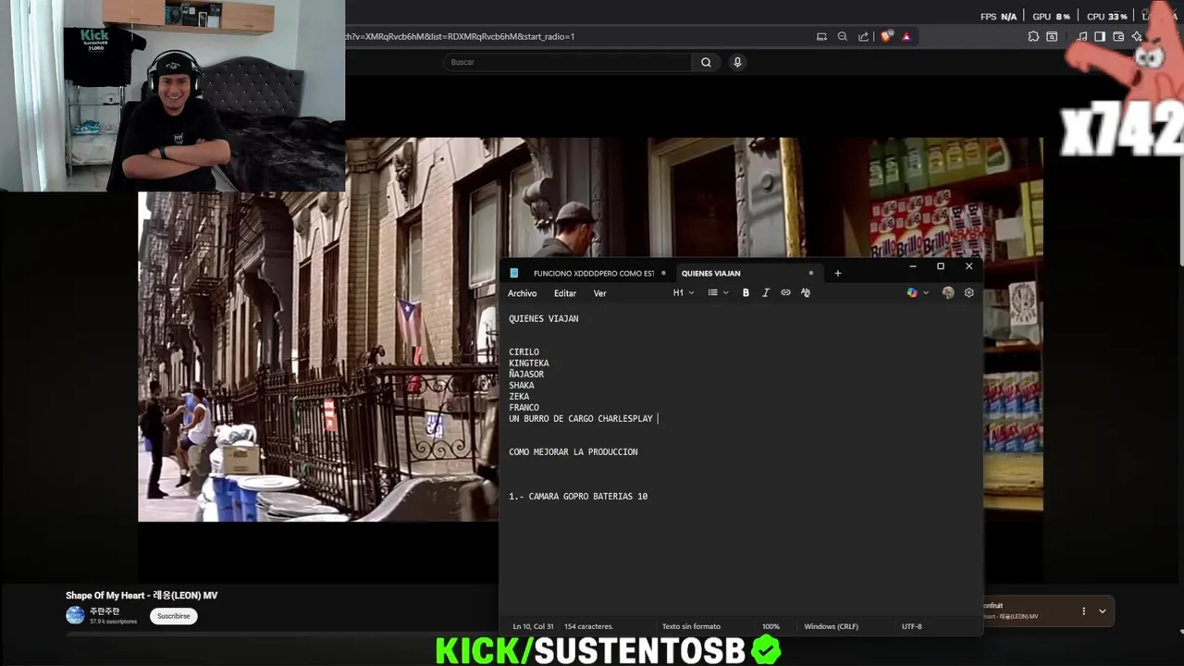Open the Brave Wallet icon
This screenshot has height=666, width=1184.
(1118, 37)
